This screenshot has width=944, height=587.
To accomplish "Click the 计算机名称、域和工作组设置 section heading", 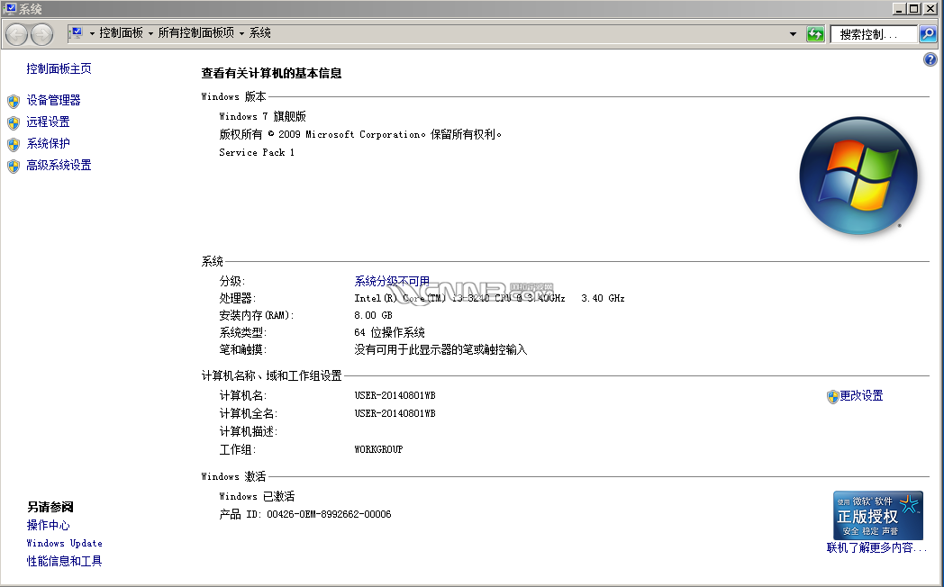I will 271,376.
